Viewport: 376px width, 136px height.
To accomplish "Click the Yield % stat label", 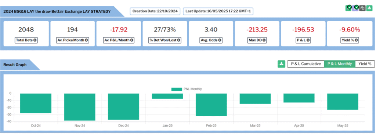I will (350, 40).
